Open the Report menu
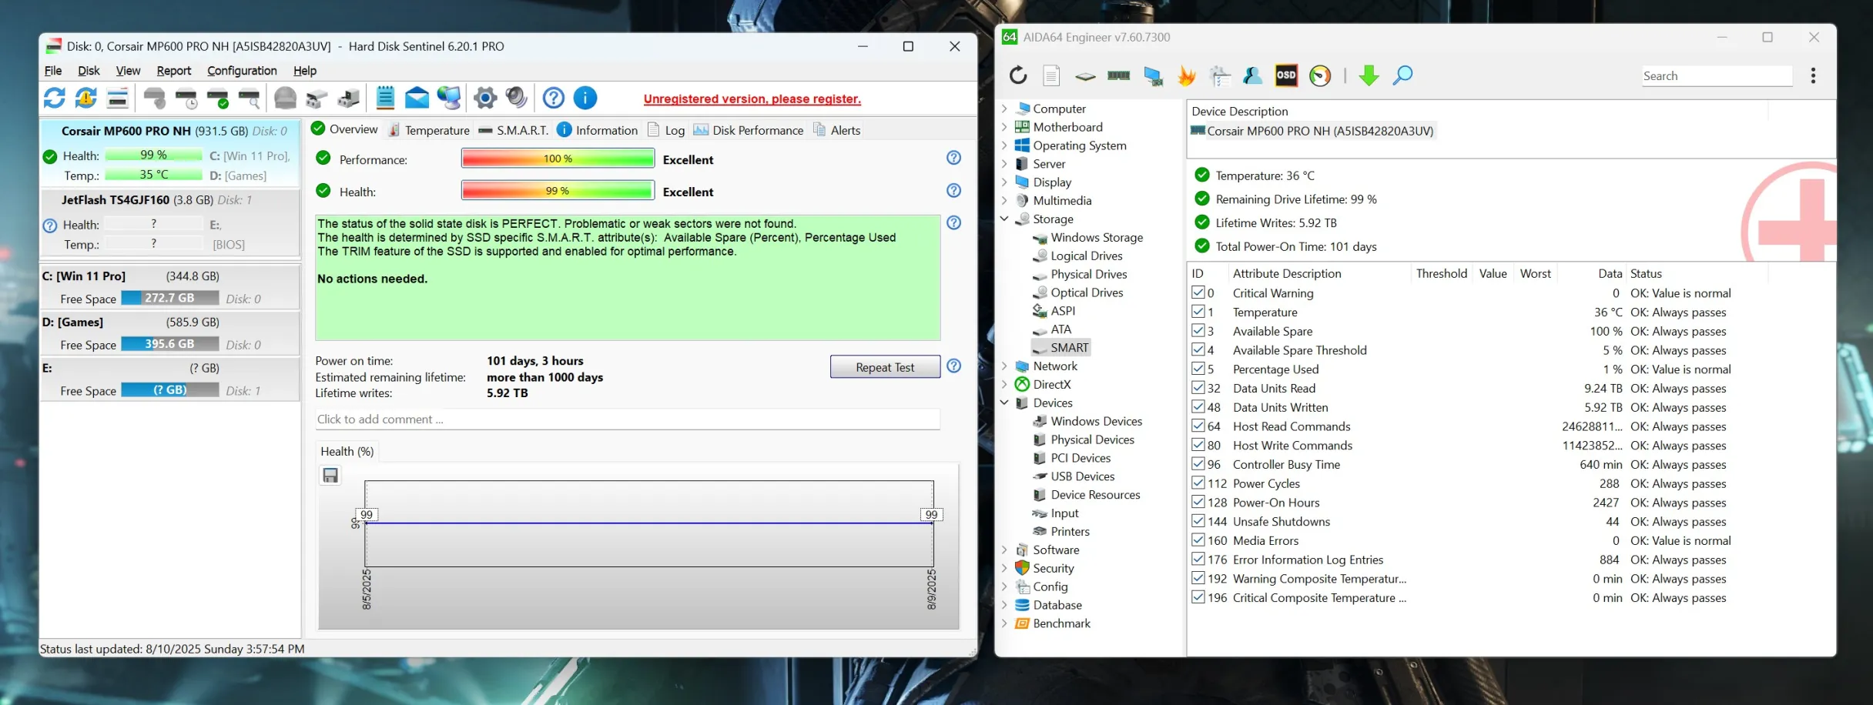This screenshot has width=1873, height=705. tap(173, 70)
